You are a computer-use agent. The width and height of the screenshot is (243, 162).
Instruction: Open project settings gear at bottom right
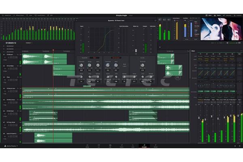pyautogui.click(x=239, y=146)
